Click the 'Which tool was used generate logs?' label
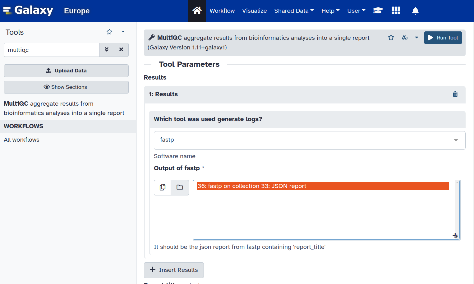Viewport: 474px width, 284px height. click(x=208, y=119)
